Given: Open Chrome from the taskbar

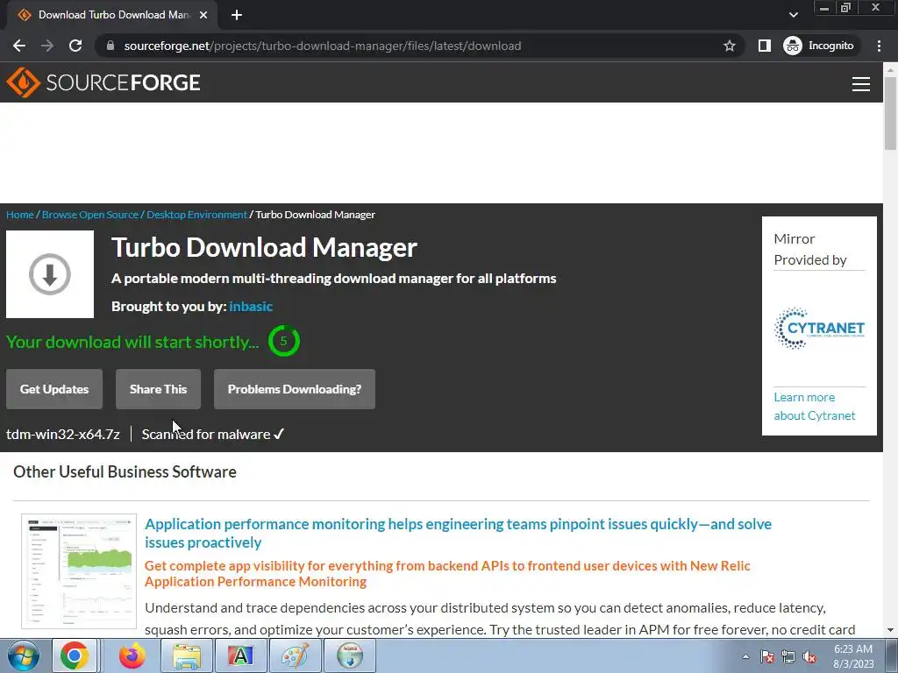Looking at the screenshot, I should [75, 655].
